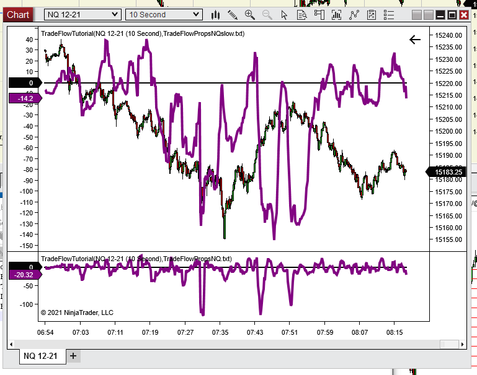Click the 15183.25 current price marker
The image size is (477, 375).
446,172
